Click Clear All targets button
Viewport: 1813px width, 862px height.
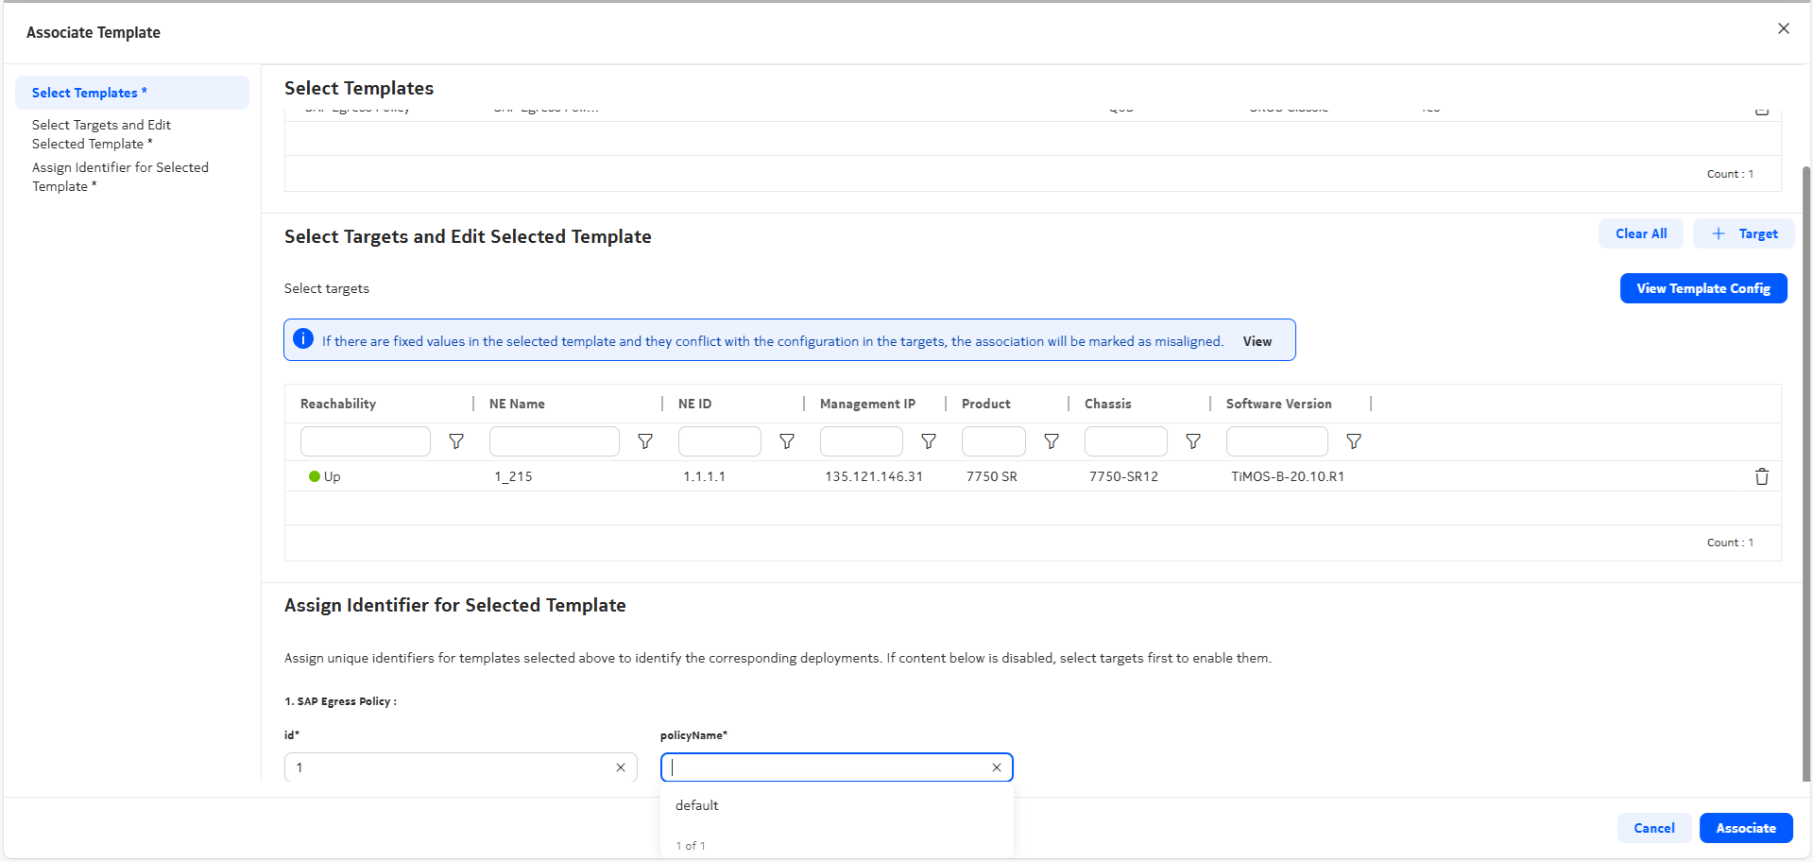[x=1640, y=233]
